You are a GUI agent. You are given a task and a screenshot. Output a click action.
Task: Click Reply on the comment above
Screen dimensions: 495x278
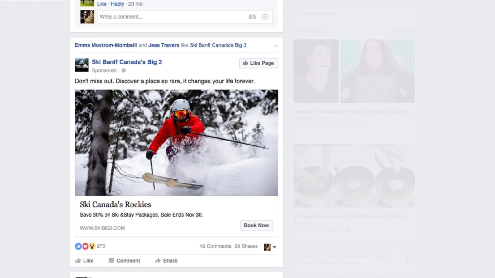point(117,4)
